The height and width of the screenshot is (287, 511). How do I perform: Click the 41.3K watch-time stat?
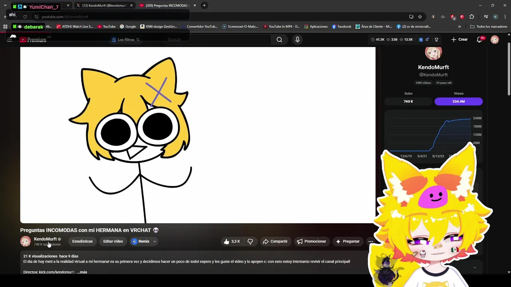(378, 39)
